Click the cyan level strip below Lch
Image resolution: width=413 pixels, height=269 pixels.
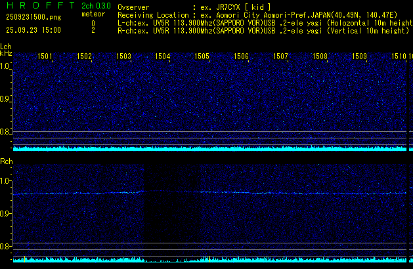point(210,148)
